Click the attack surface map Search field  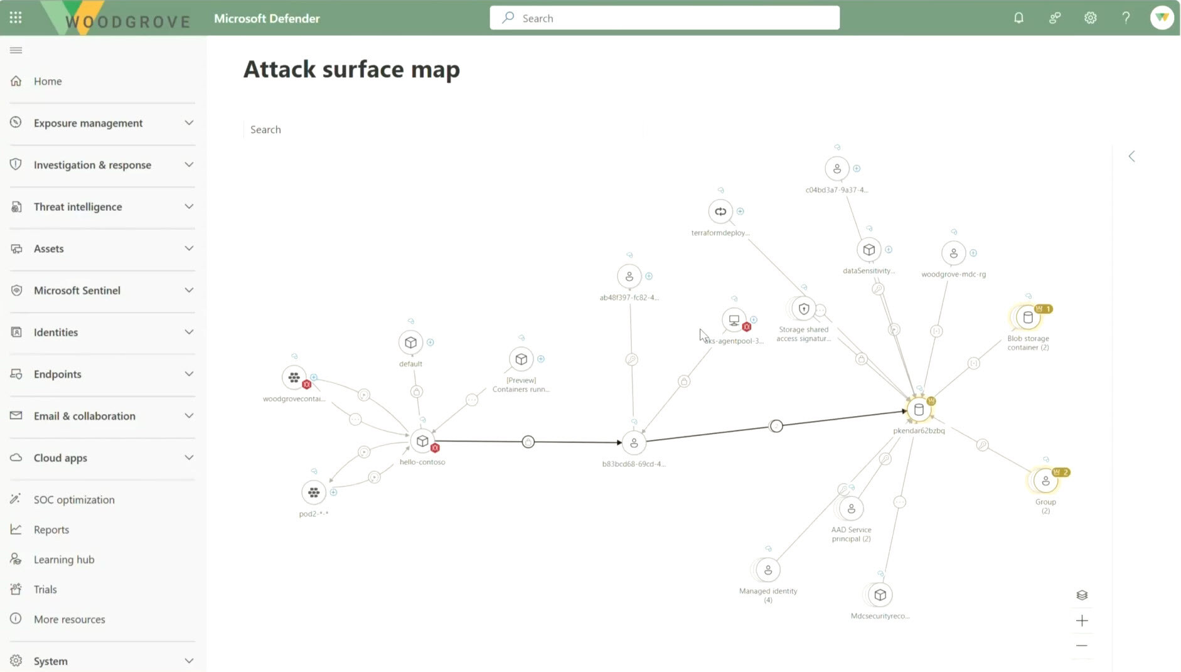(x=443, y=129)
